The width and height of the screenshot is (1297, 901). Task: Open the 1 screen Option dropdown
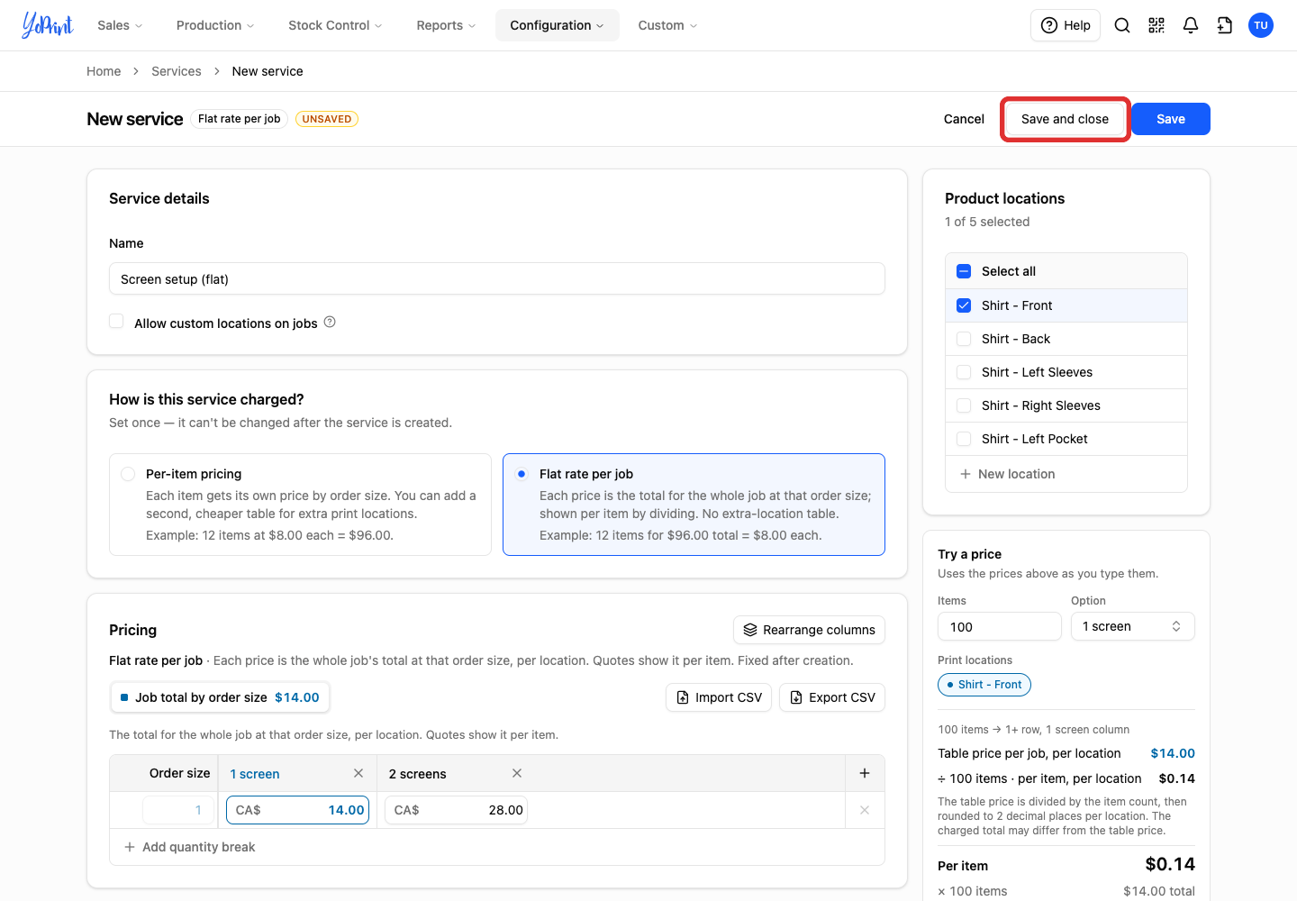tap(1133, 626)
